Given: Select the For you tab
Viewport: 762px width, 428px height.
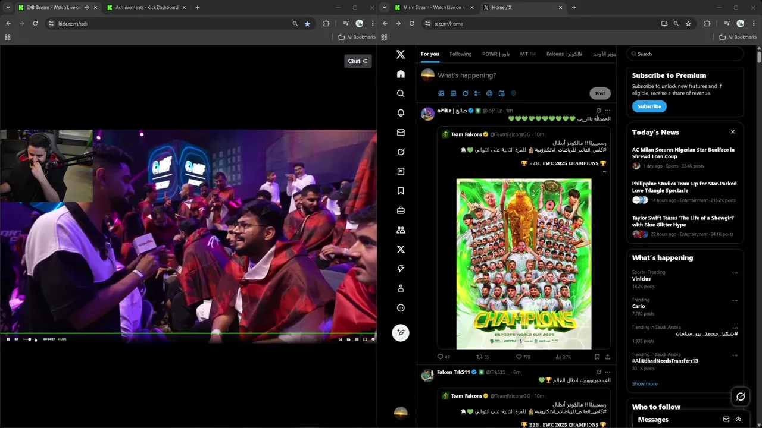Looking at the screenshot, I should (430, 54).
